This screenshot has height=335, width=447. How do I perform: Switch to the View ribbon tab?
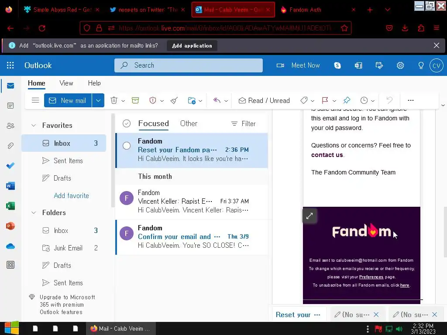click(x=66, y=83)
